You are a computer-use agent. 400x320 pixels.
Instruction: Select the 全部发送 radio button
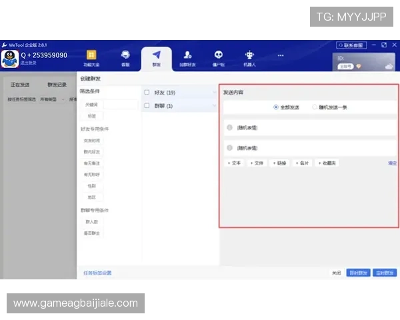point(276,107)
